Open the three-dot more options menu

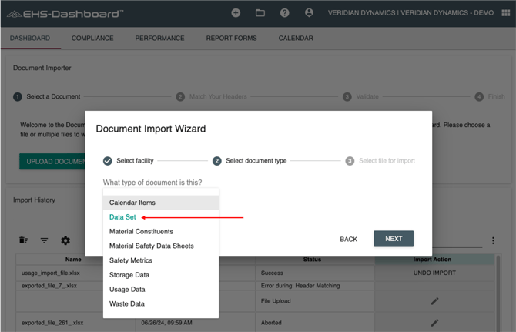point(493,240)
